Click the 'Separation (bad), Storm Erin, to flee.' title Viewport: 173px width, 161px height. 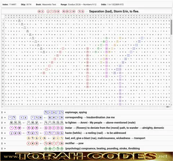click(114, 12)
